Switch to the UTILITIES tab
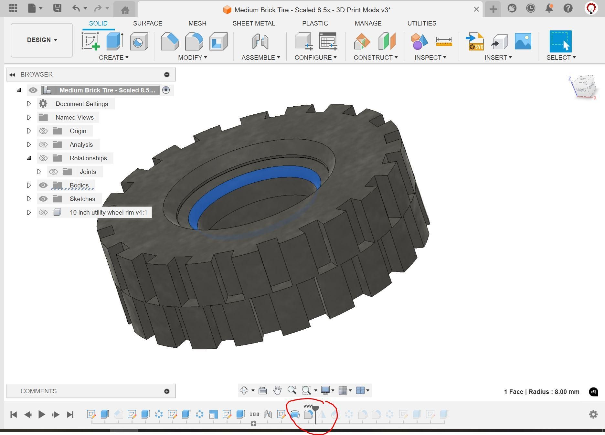The image size is (605, 435). [x=422, y=23]
